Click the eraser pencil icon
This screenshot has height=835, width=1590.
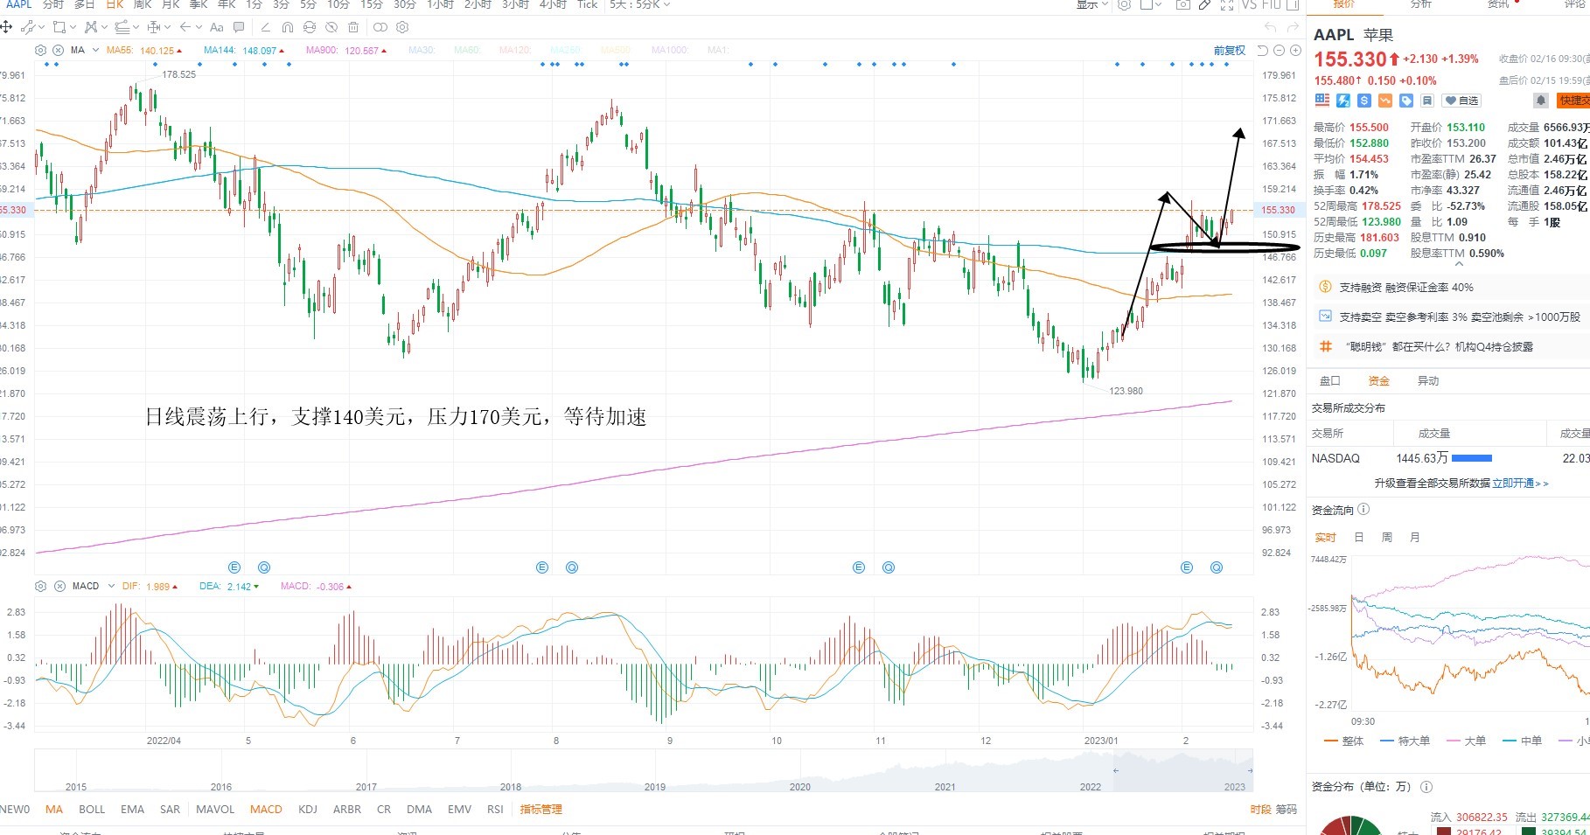coord(266,27)
